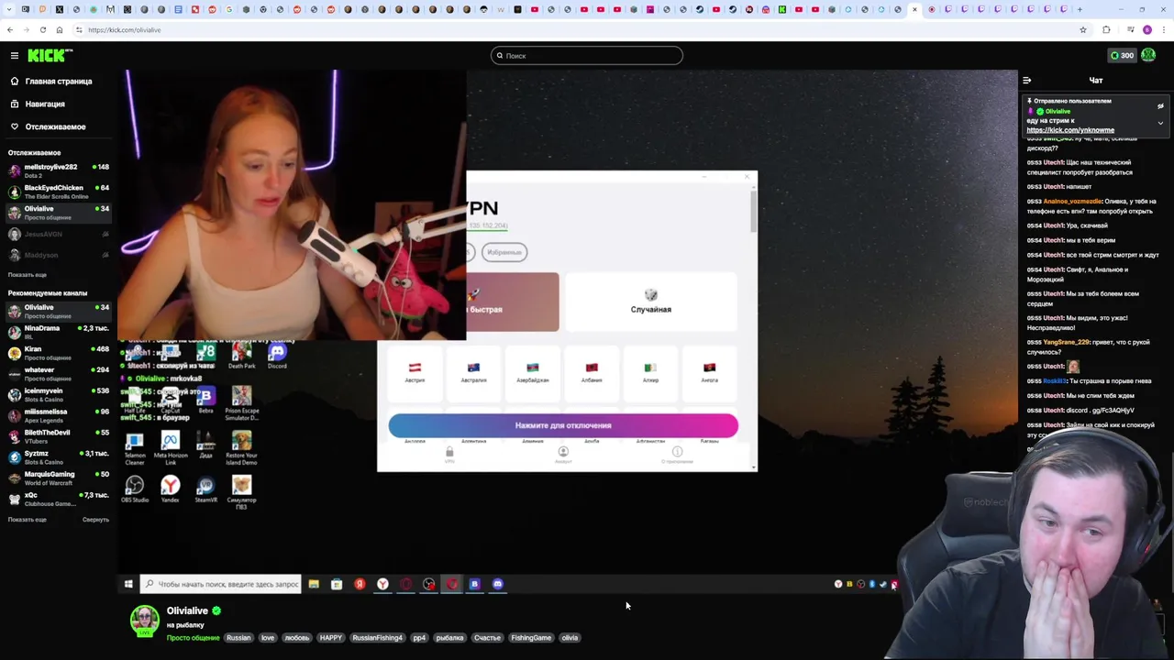Click browser address bar kick.com/olivialive
The width and height of the screenshot is (1174, 660).
click(124, 30)
